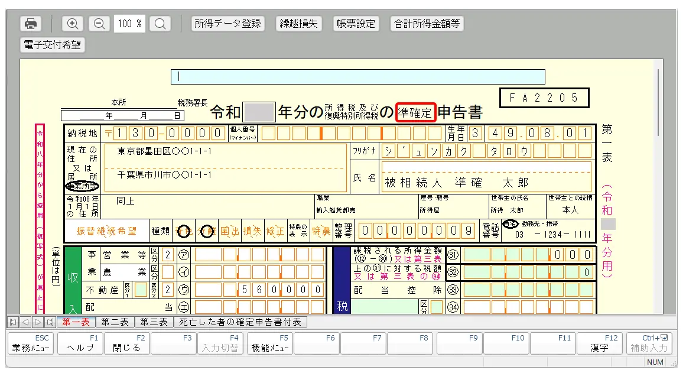Screen dimensions: 686x373
Task: Click the 電子交付希望 button
Action: (53, 44)
